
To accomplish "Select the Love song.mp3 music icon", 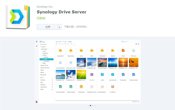I will [113, 75].
